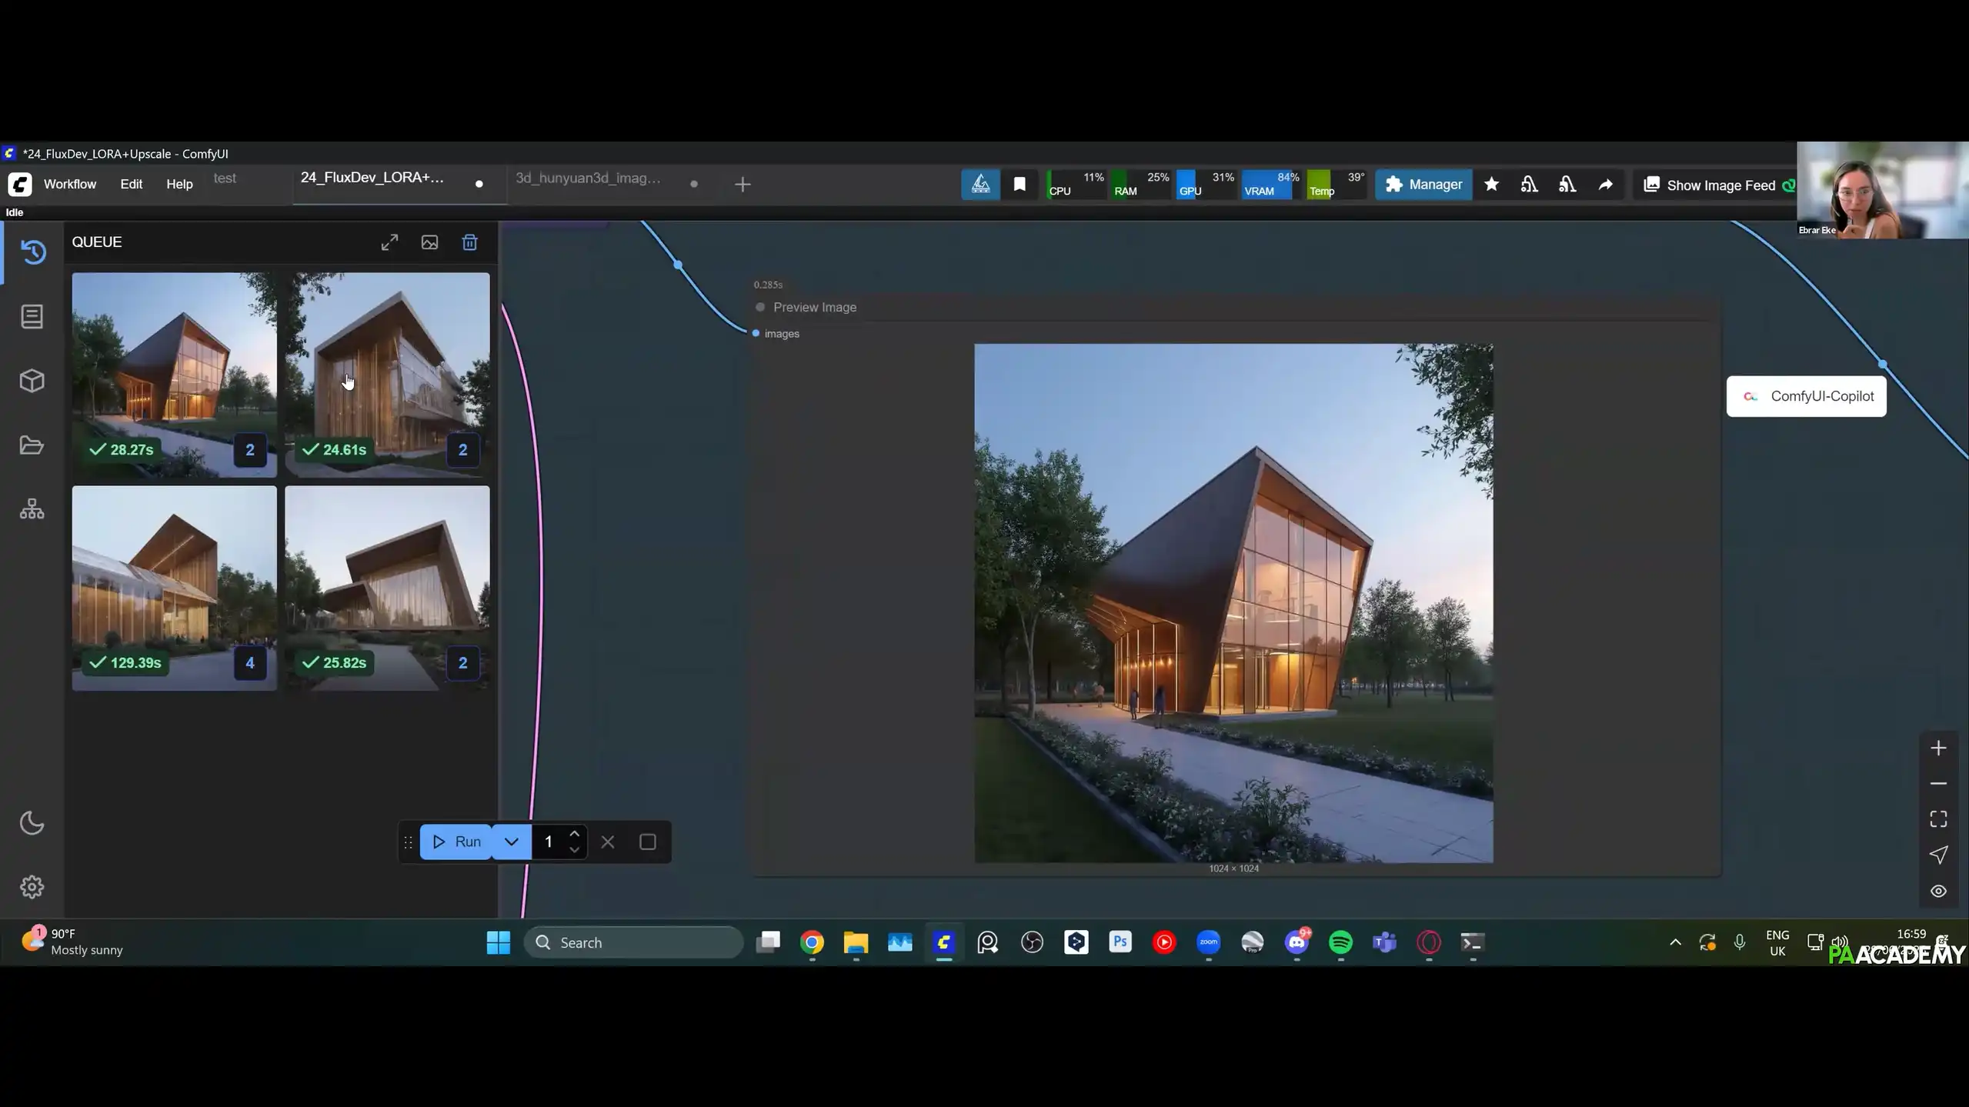Increase the batch count stepper
This screenshot has width=1969, height=1107.
575,834
